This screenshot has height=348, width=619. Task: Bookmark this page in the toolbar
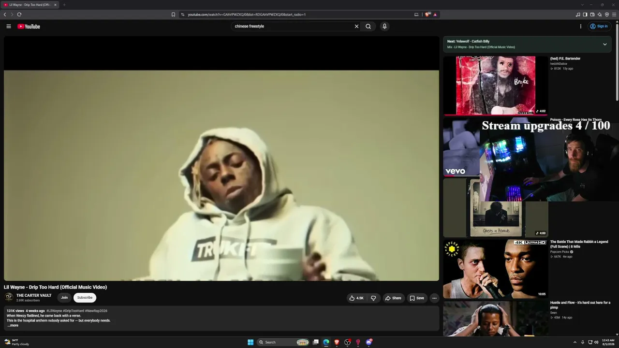[173, 14]
